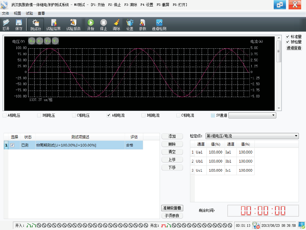Open 设置 (Settings) from the toolbar

[x=130, y=25]
